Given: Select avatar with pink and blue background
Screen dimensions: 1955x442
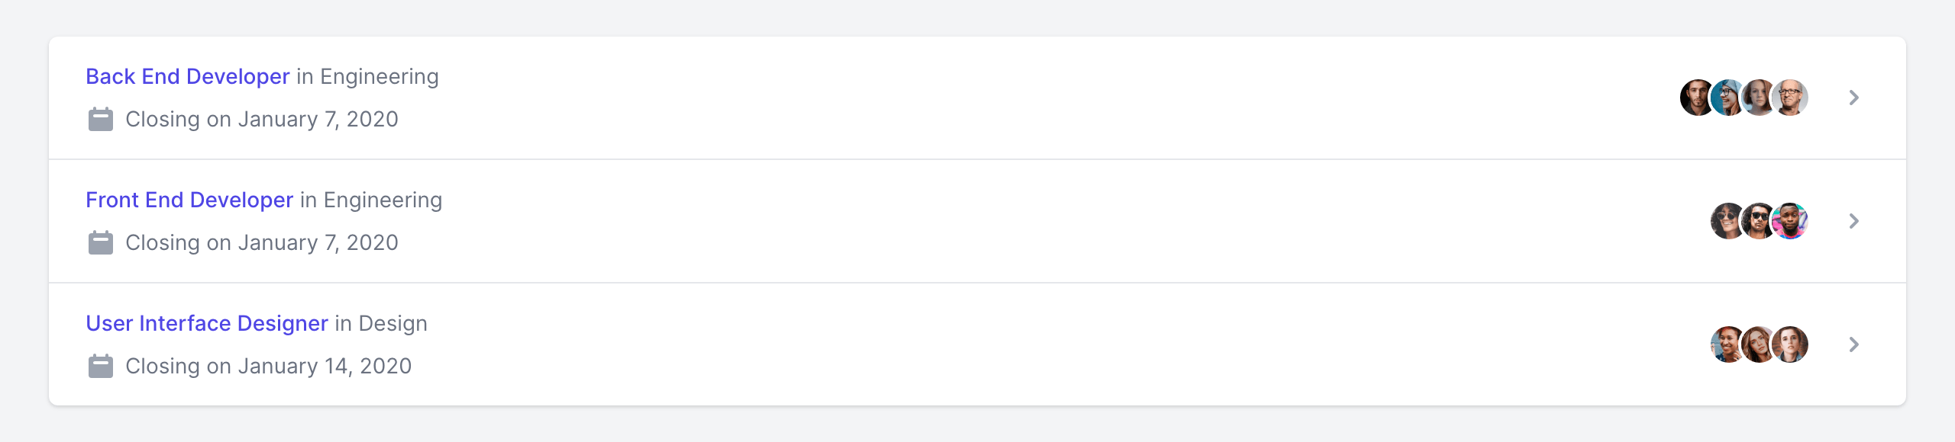Looking at the screenshot, I should point(1790,221).
